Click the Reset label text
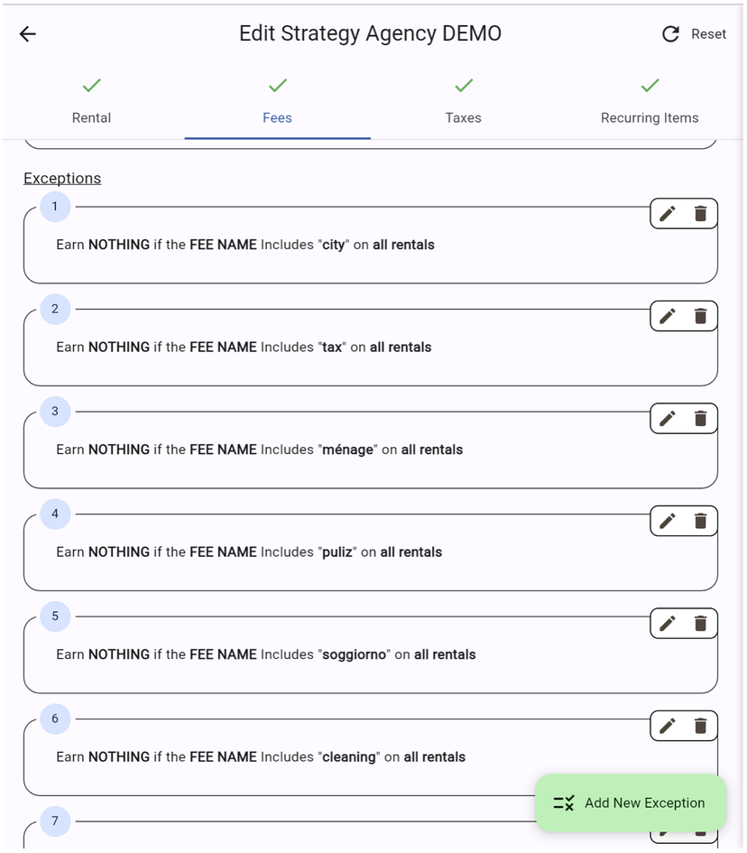The width and height of the screenshot is (747, 853). 708,33
